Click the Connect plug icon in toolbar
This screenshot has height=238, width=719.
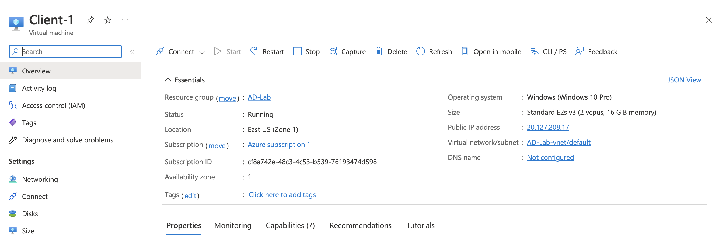(160, 51)
